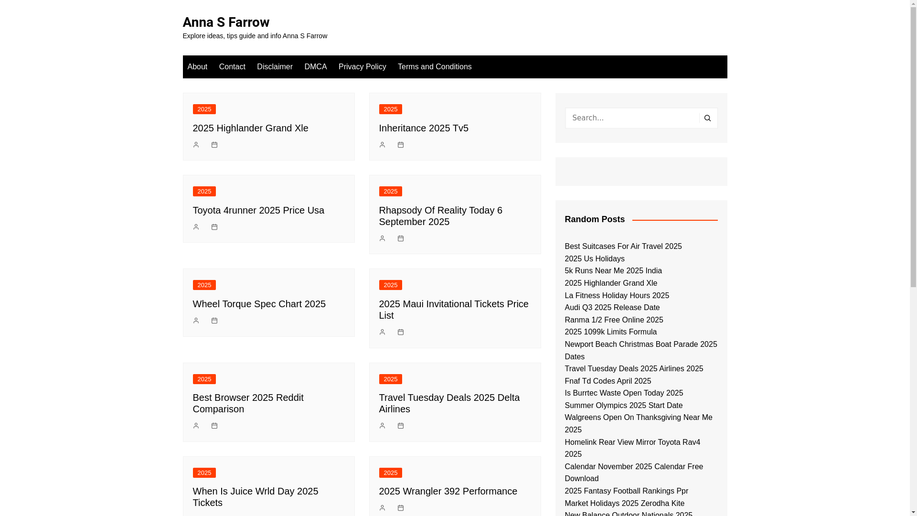Click 2025 category tag above Juice Wrld Day
Viewport: 917px width, 516px height.
[x=204, y=473]
